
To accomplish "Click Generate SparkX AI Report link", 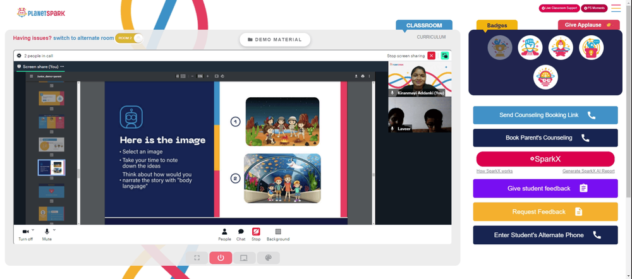I will click(x=588, y=171).
